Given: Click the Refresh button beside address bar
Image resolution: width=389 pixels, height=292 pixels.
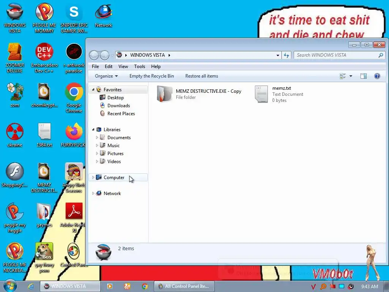Looking at the screenshot, I should click(286, 55).
